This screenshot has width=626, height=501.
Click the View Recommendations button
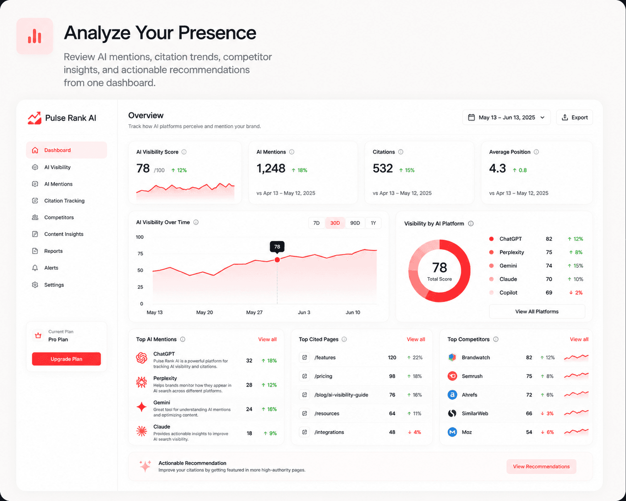click(x=541, y=467)
